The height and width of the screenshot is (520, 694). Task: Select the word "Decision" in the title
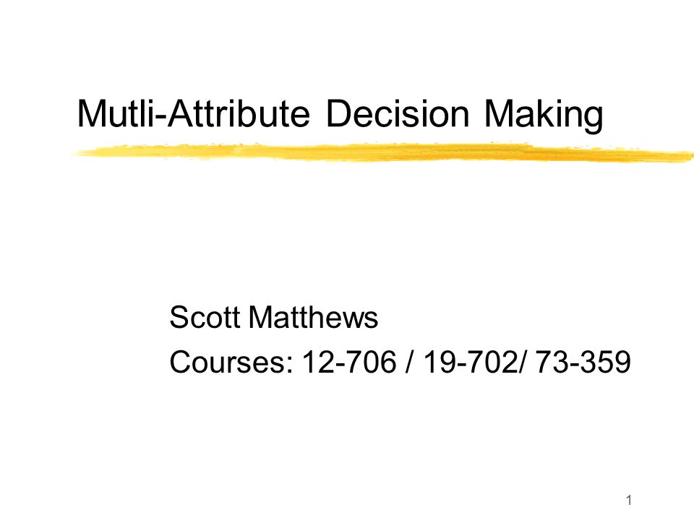coord(397,113)
